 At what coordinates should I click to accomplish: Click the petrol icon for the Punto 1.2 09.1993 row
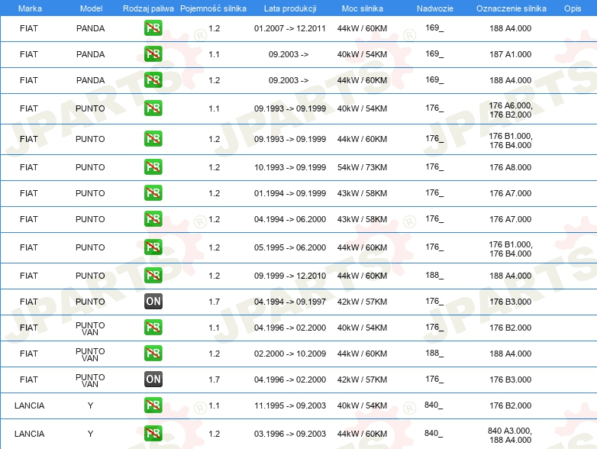153,139
